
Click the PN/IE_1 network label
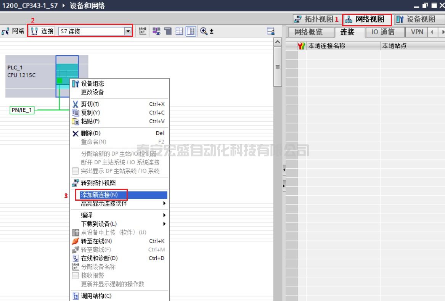22,110
